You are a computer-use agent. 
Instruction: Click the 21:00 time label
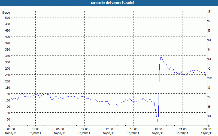click(x=183, y=129)
